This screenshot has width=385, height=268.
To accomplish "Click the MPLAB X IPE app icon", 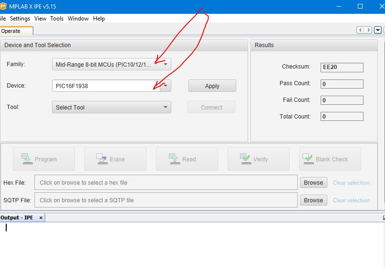I will point(3,6).
